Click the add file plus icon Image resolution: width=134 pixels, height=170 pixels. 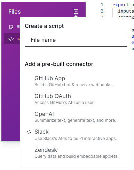76,12
